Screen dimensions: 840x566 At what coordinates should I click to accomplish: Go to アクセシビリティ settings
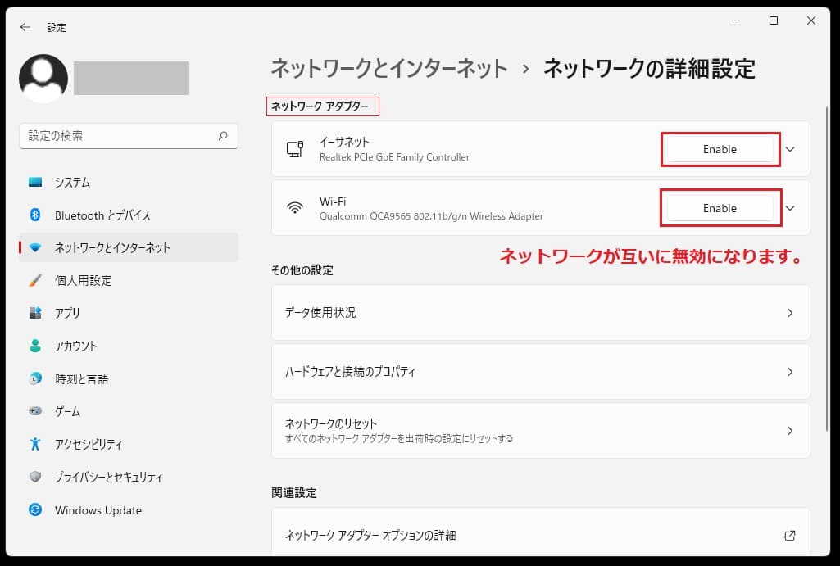pyautogui.click(x=129, y=444)
